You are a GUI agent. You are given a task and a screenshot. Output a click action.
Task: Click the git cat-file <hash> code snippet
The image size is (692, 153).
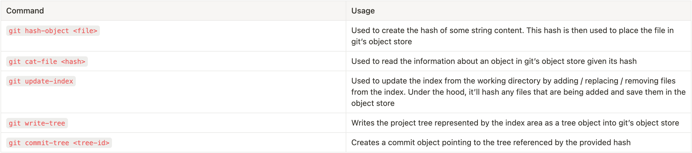tap(47, 61)
